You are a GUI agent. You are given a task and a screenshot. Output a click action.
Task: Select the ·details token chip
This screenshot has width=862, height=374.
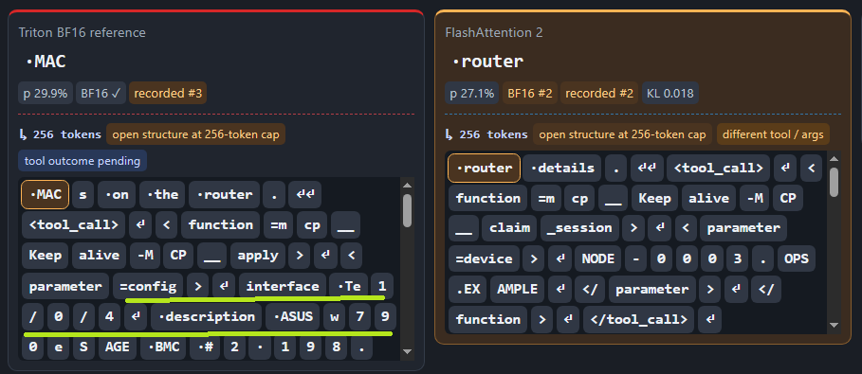(x=561, y=168)
